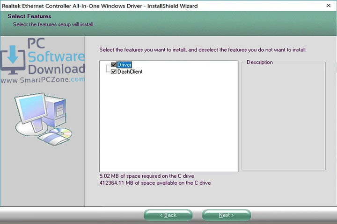Click the feature selection instruction text
Screen dimensions: 337x224
[x=203, y=50]
